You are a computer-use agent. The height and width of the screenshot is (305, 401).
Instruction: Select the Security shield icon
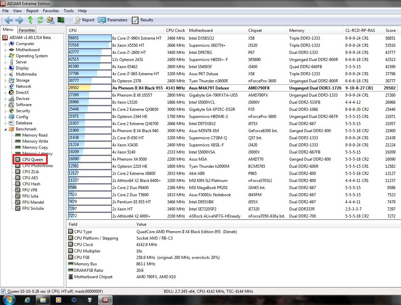[x=11, y=111]
